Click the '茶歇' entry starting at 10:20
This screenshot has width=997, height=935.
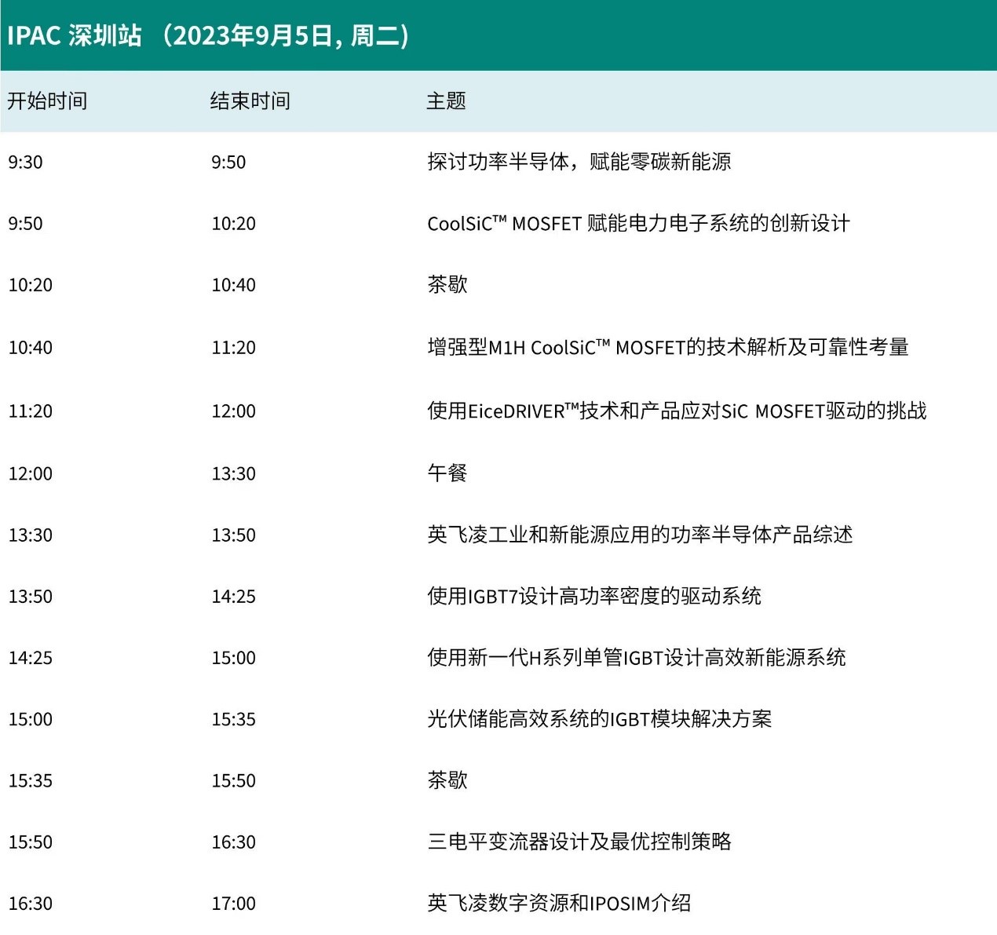click(x=447, y=284)
